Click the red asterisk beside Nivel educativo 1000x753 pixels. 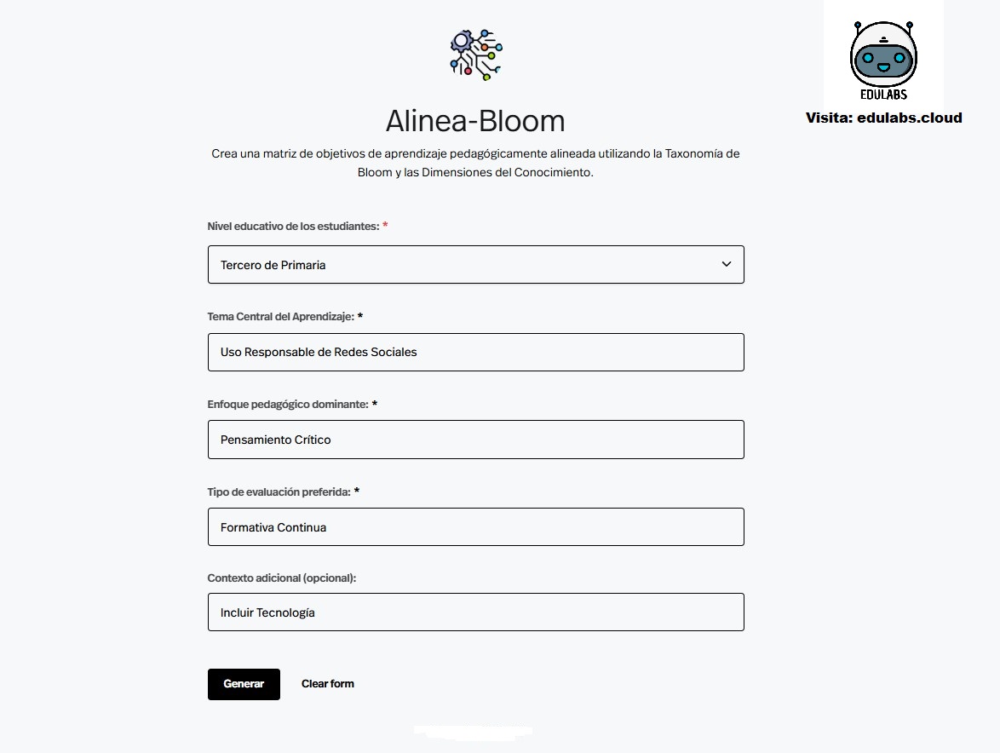(385, 226)
